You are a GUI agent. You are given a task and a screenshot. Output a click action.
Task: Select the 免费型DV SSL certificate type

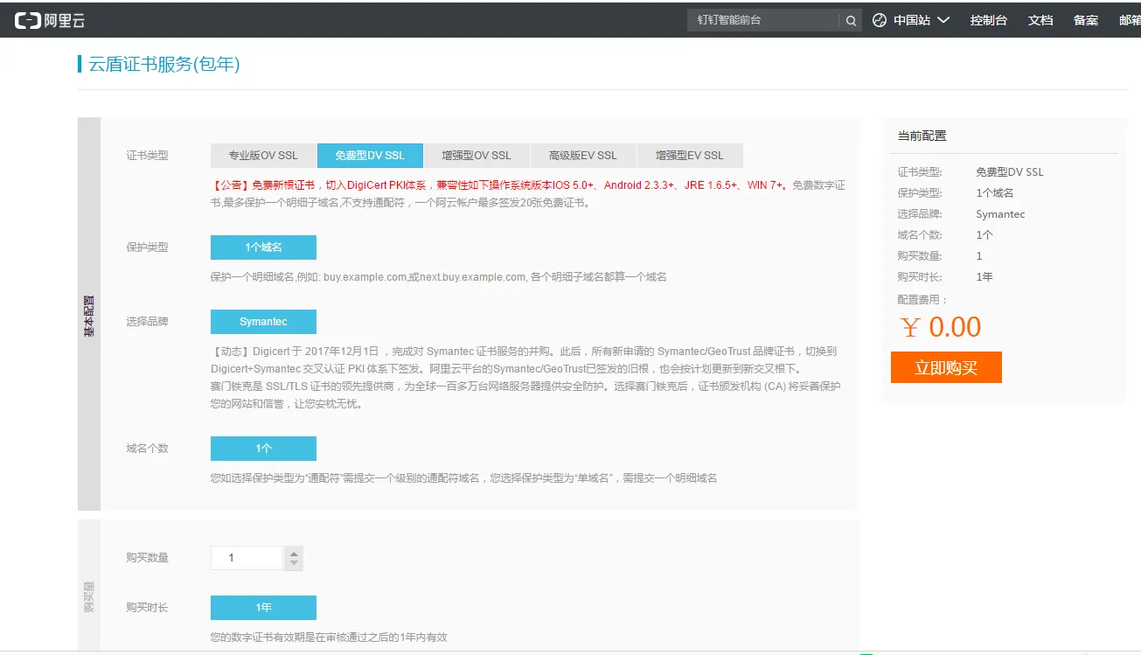pos(370,156)
